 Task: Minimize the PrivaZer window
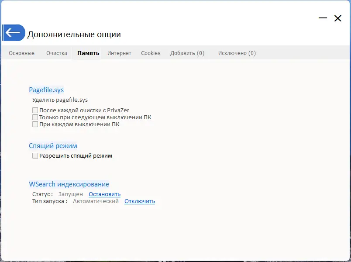(x=323, y=18)
